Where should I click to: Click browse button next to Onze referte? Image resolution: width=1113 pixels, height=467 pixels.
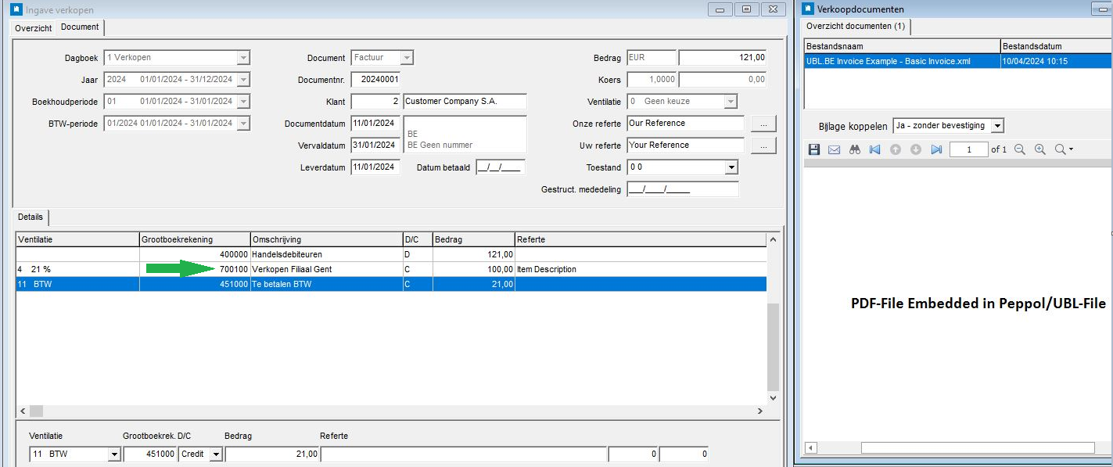(x=763, y=124)
